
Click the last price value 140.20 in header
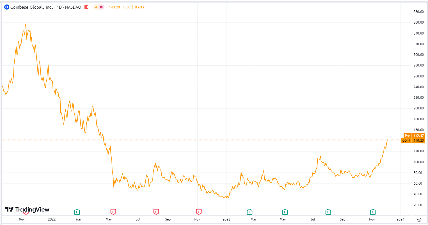tap(115, 7)
